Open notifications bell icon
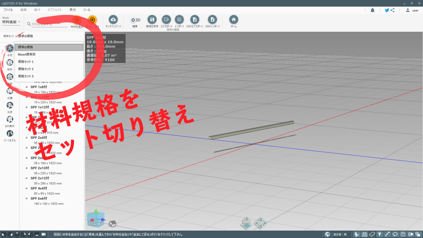423x238 pixels. (x=373, y=10)
